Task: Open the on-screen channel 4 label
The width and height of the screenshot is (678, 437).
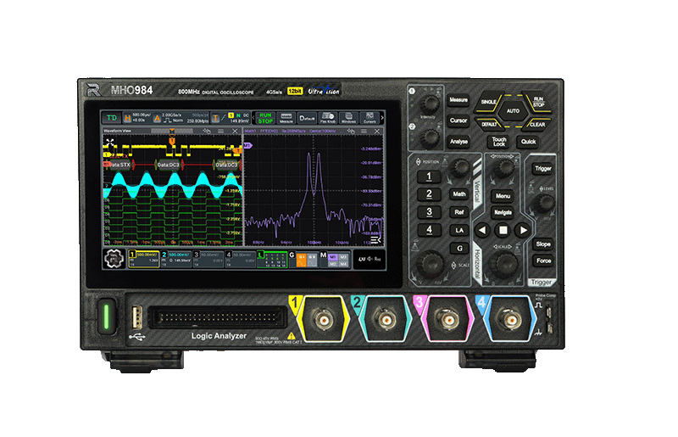Action: coord(241,259)
